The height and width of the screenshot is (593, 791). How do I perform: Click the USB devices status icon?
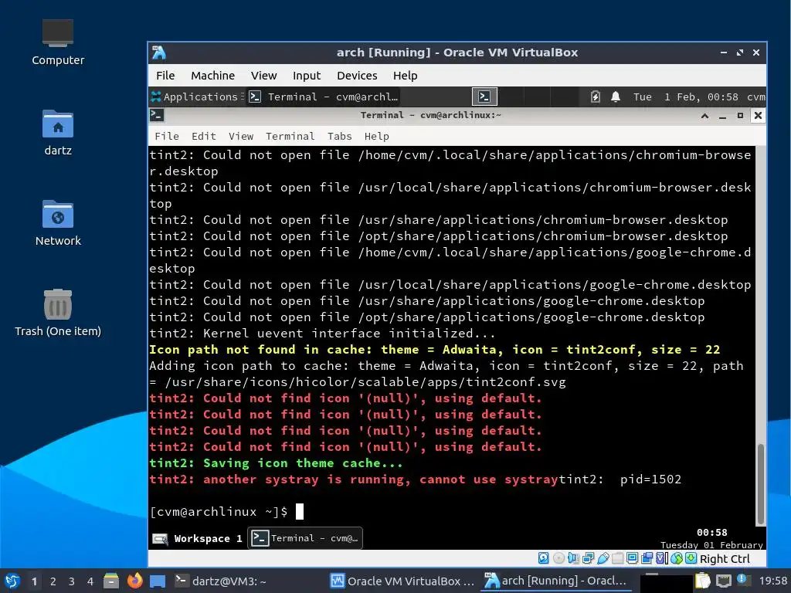(603, 558)
